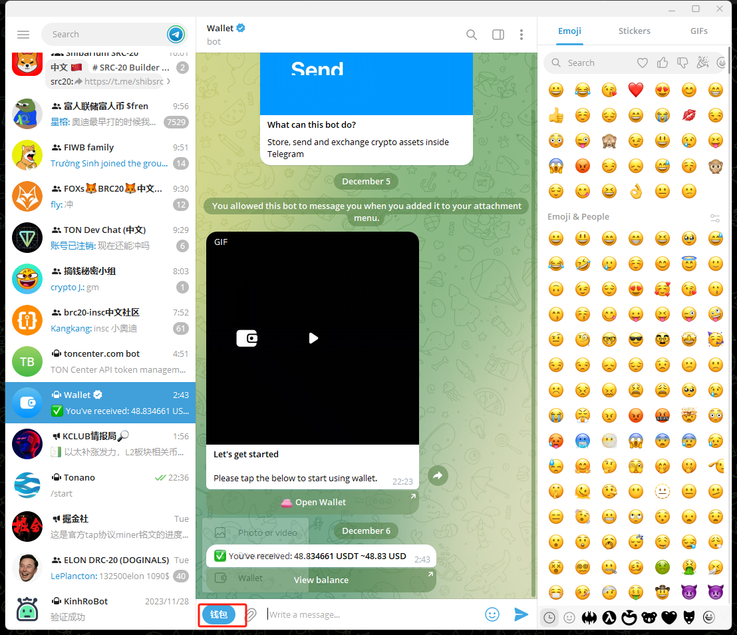Insert the yellow thumbs-up emoji in the recent grid

click(x=556, y=115)
